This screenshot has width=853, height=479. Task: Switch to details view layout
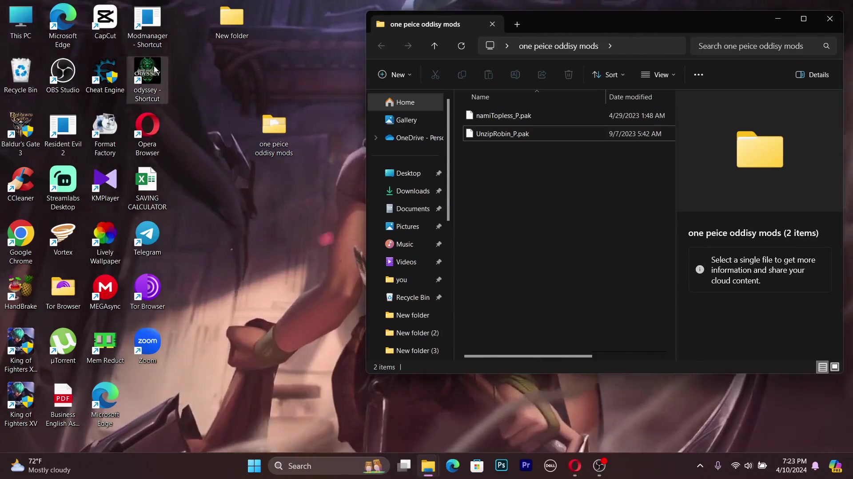tap(822, 367)
